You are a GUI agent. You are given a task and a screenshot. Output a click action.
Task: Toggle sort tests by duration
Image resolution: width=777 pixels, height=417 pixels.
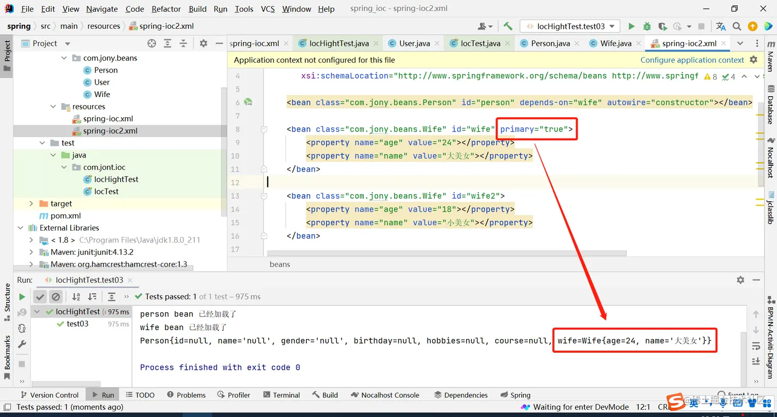click(x=92, y=296)
